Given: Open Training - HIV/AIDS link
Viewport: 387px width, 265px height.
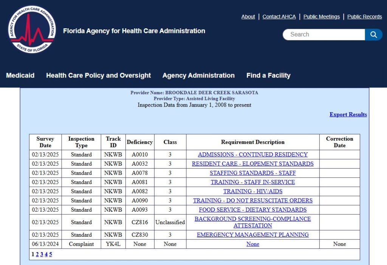Looking at the screenshot, I should click(253, 191).
